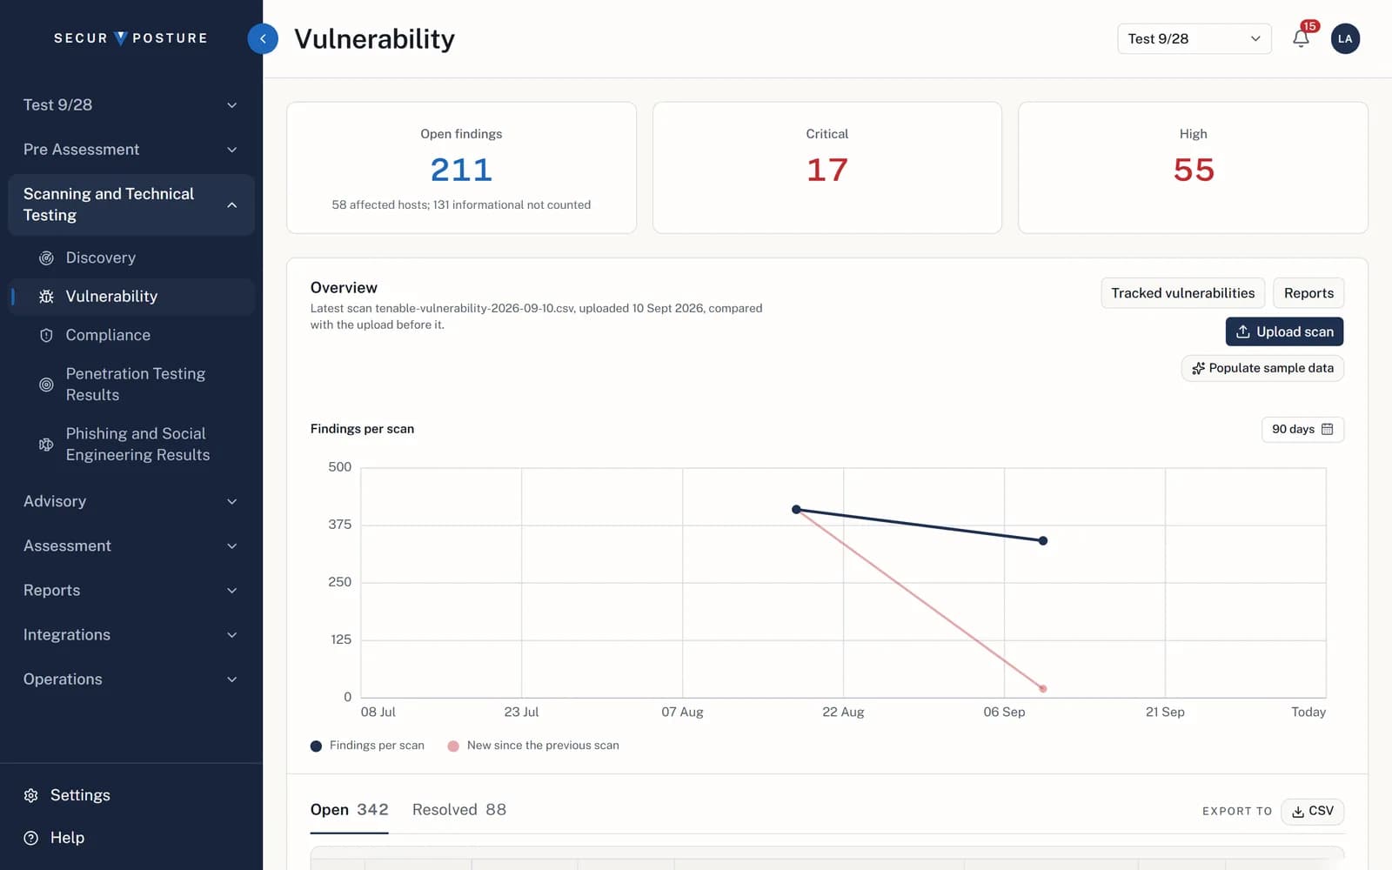This screenshot has height=870, width=1392.
Task: Click Tracked vulnerabilities button
Action: (x=1182, y=293)
